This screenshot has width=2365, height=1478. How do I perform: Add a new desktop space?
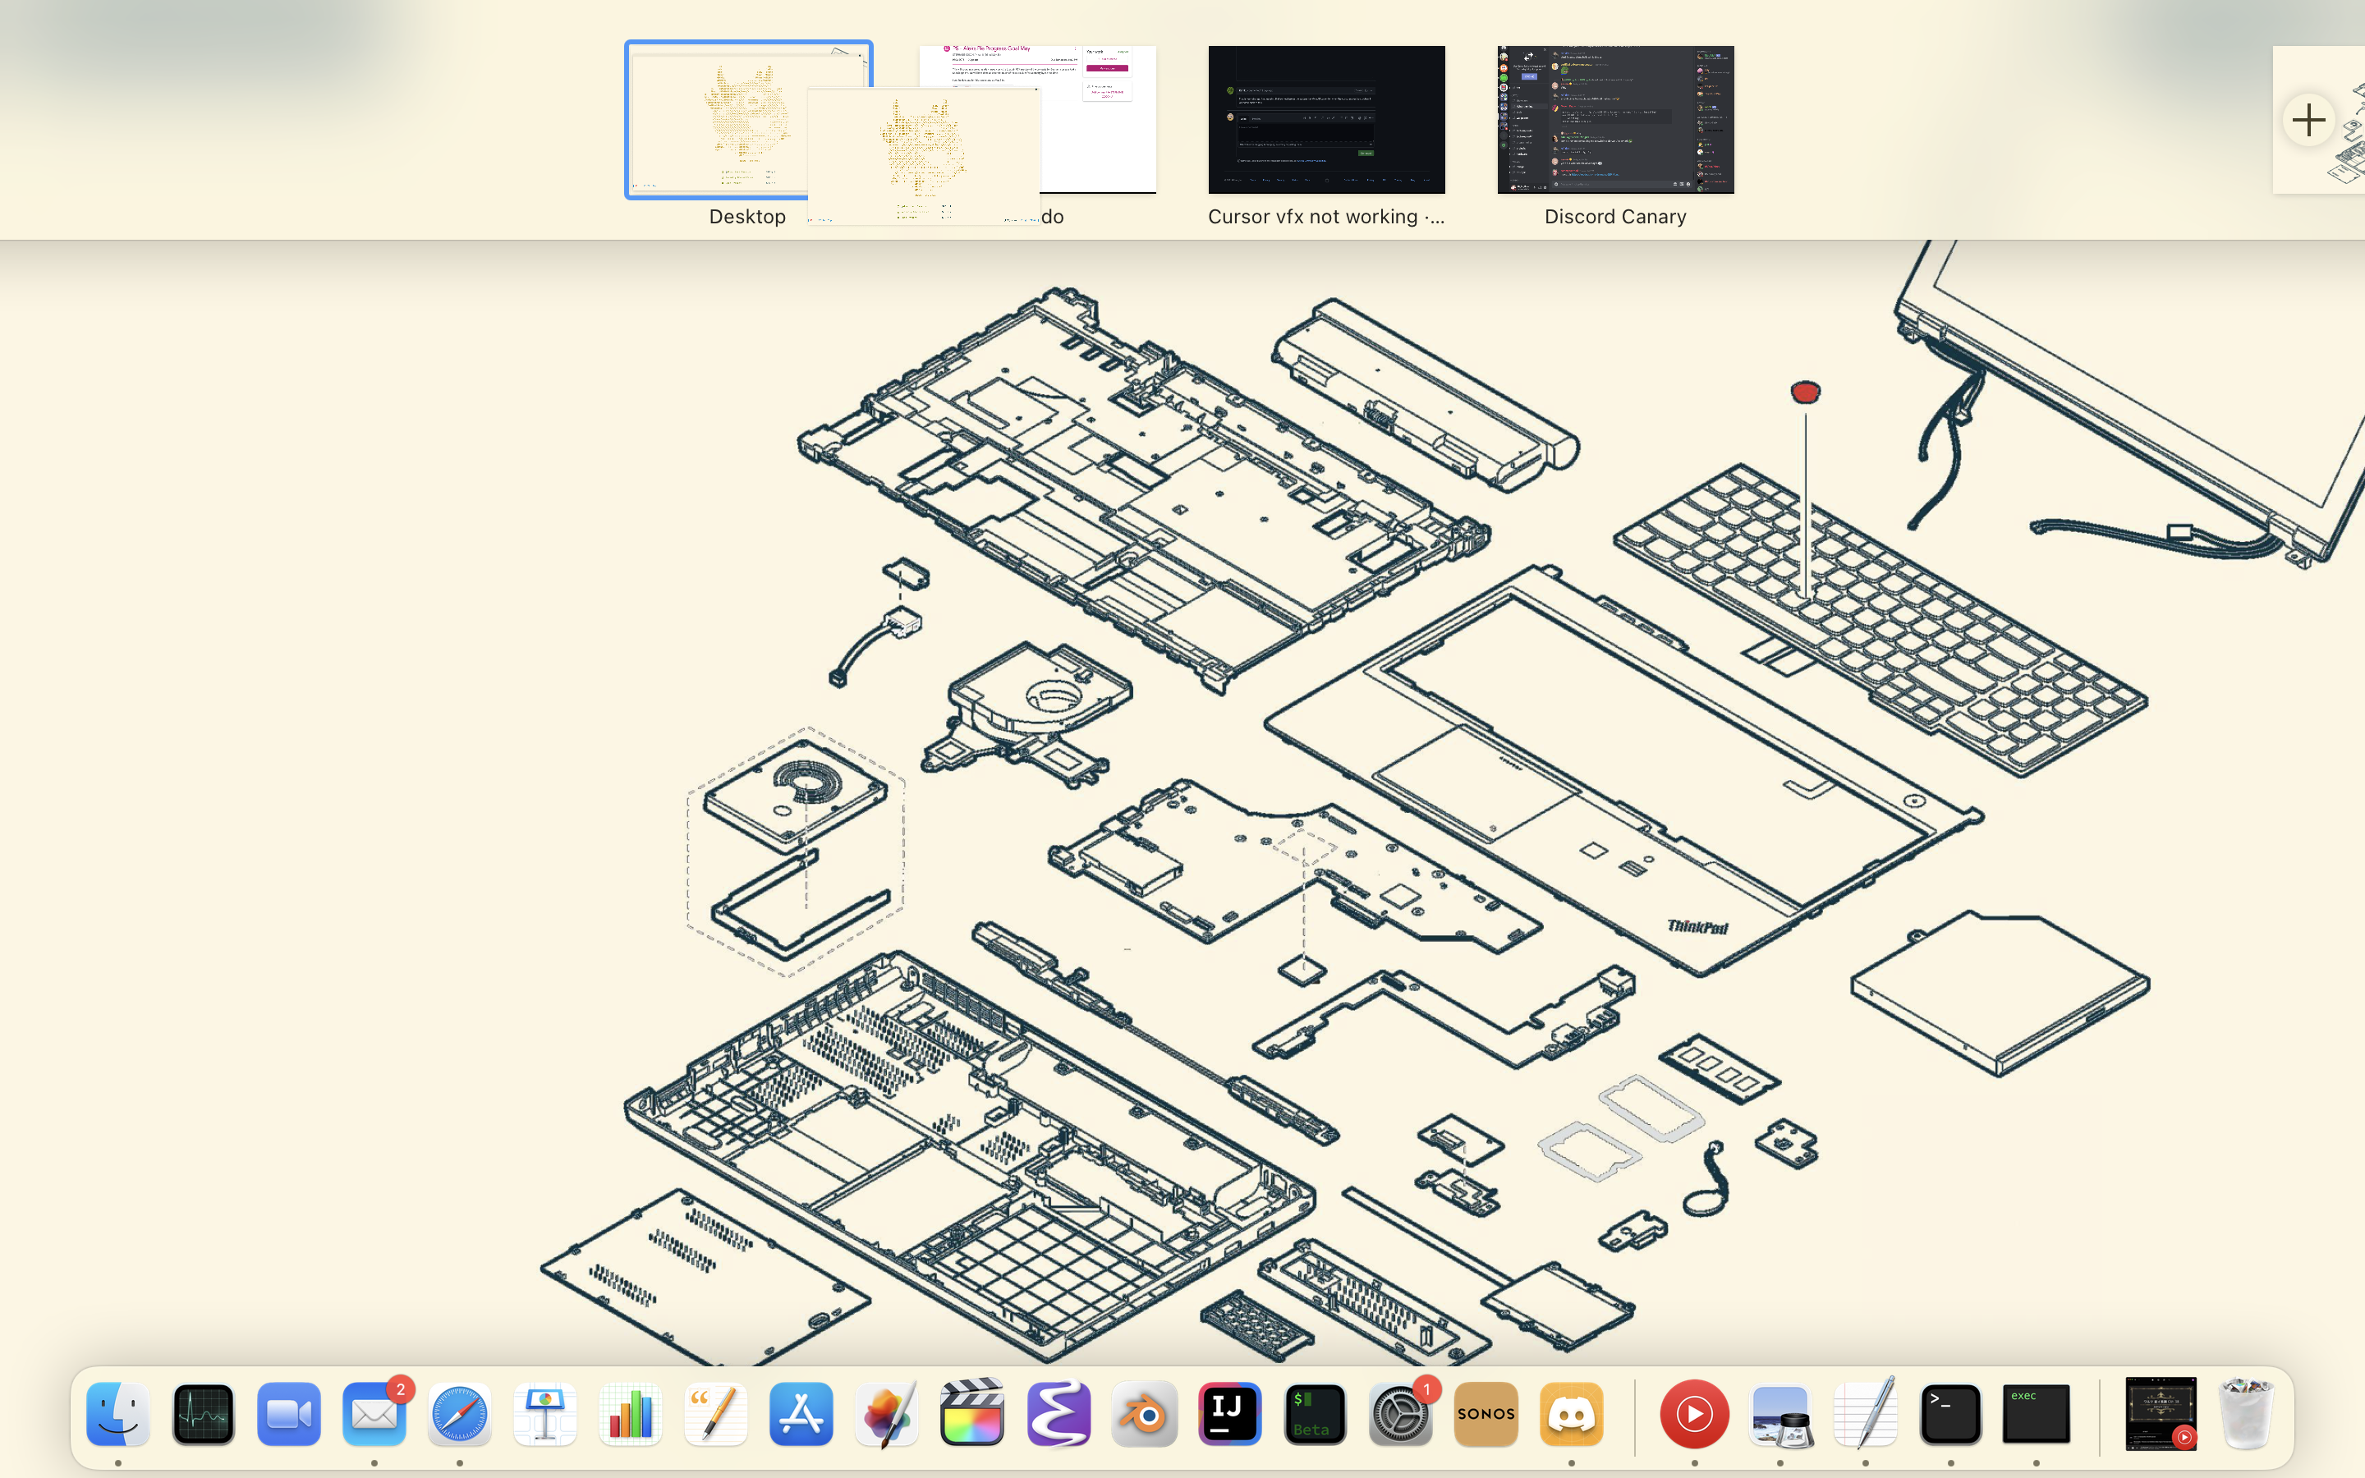tap(2308, 120)
